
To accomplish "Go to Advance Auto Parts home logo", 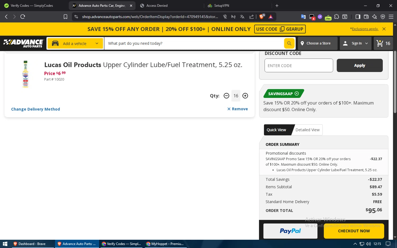I will coord(23,43).
